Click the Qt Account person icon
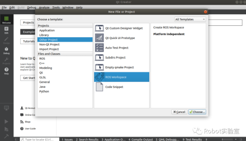Screen dimensions: 246x141 click(22, 108)
